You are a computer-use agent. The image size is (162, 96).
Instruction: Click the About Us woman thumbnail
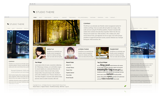tap(39, 53)
